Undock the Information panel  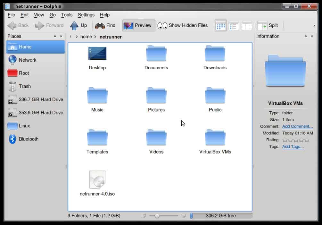pos(306,36)
